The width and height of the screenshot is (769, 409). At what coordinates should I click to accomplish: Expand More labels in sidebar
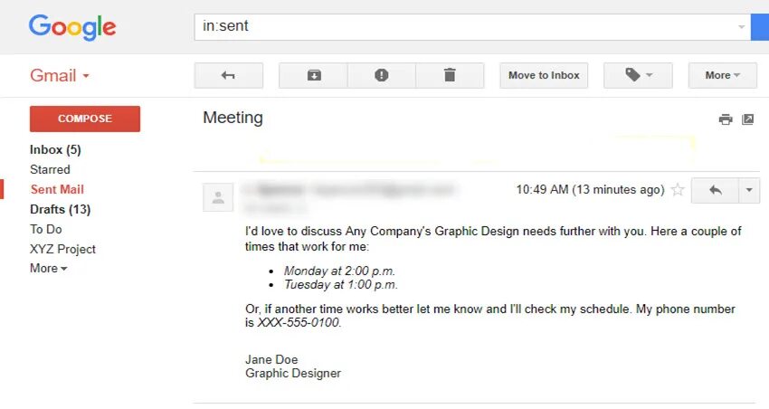(48, 269)
